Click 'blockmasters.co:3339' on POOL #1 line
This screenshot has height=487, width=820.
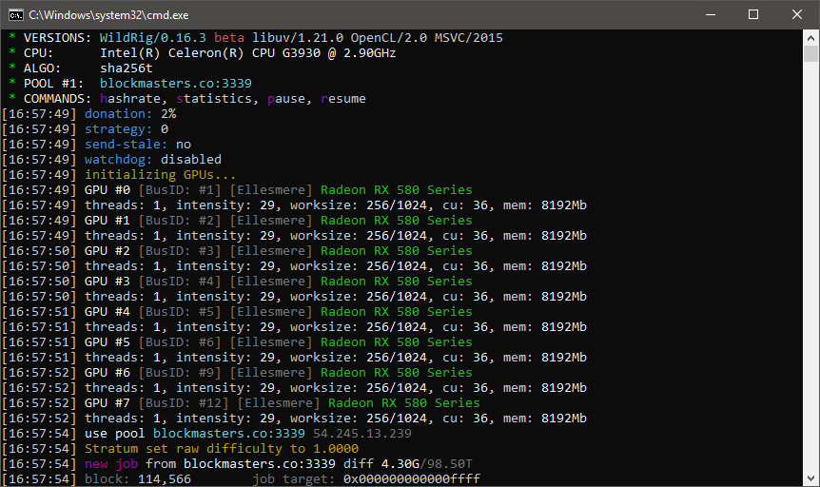point(176,83)
